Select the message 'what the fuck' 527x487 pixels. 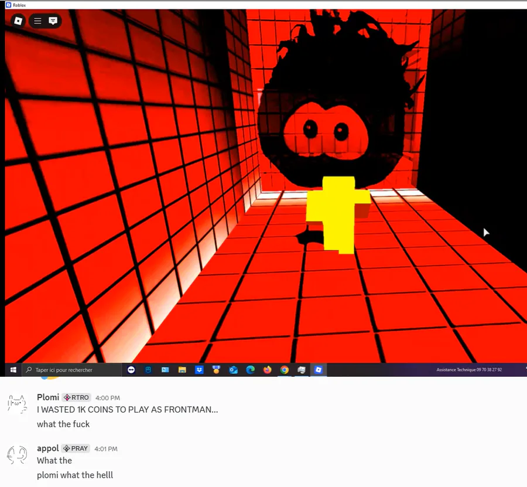(x=63, y=424)
